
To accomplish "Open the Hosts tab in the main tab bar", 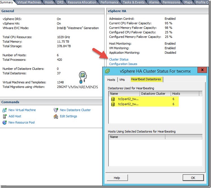I will click(49, 2).
